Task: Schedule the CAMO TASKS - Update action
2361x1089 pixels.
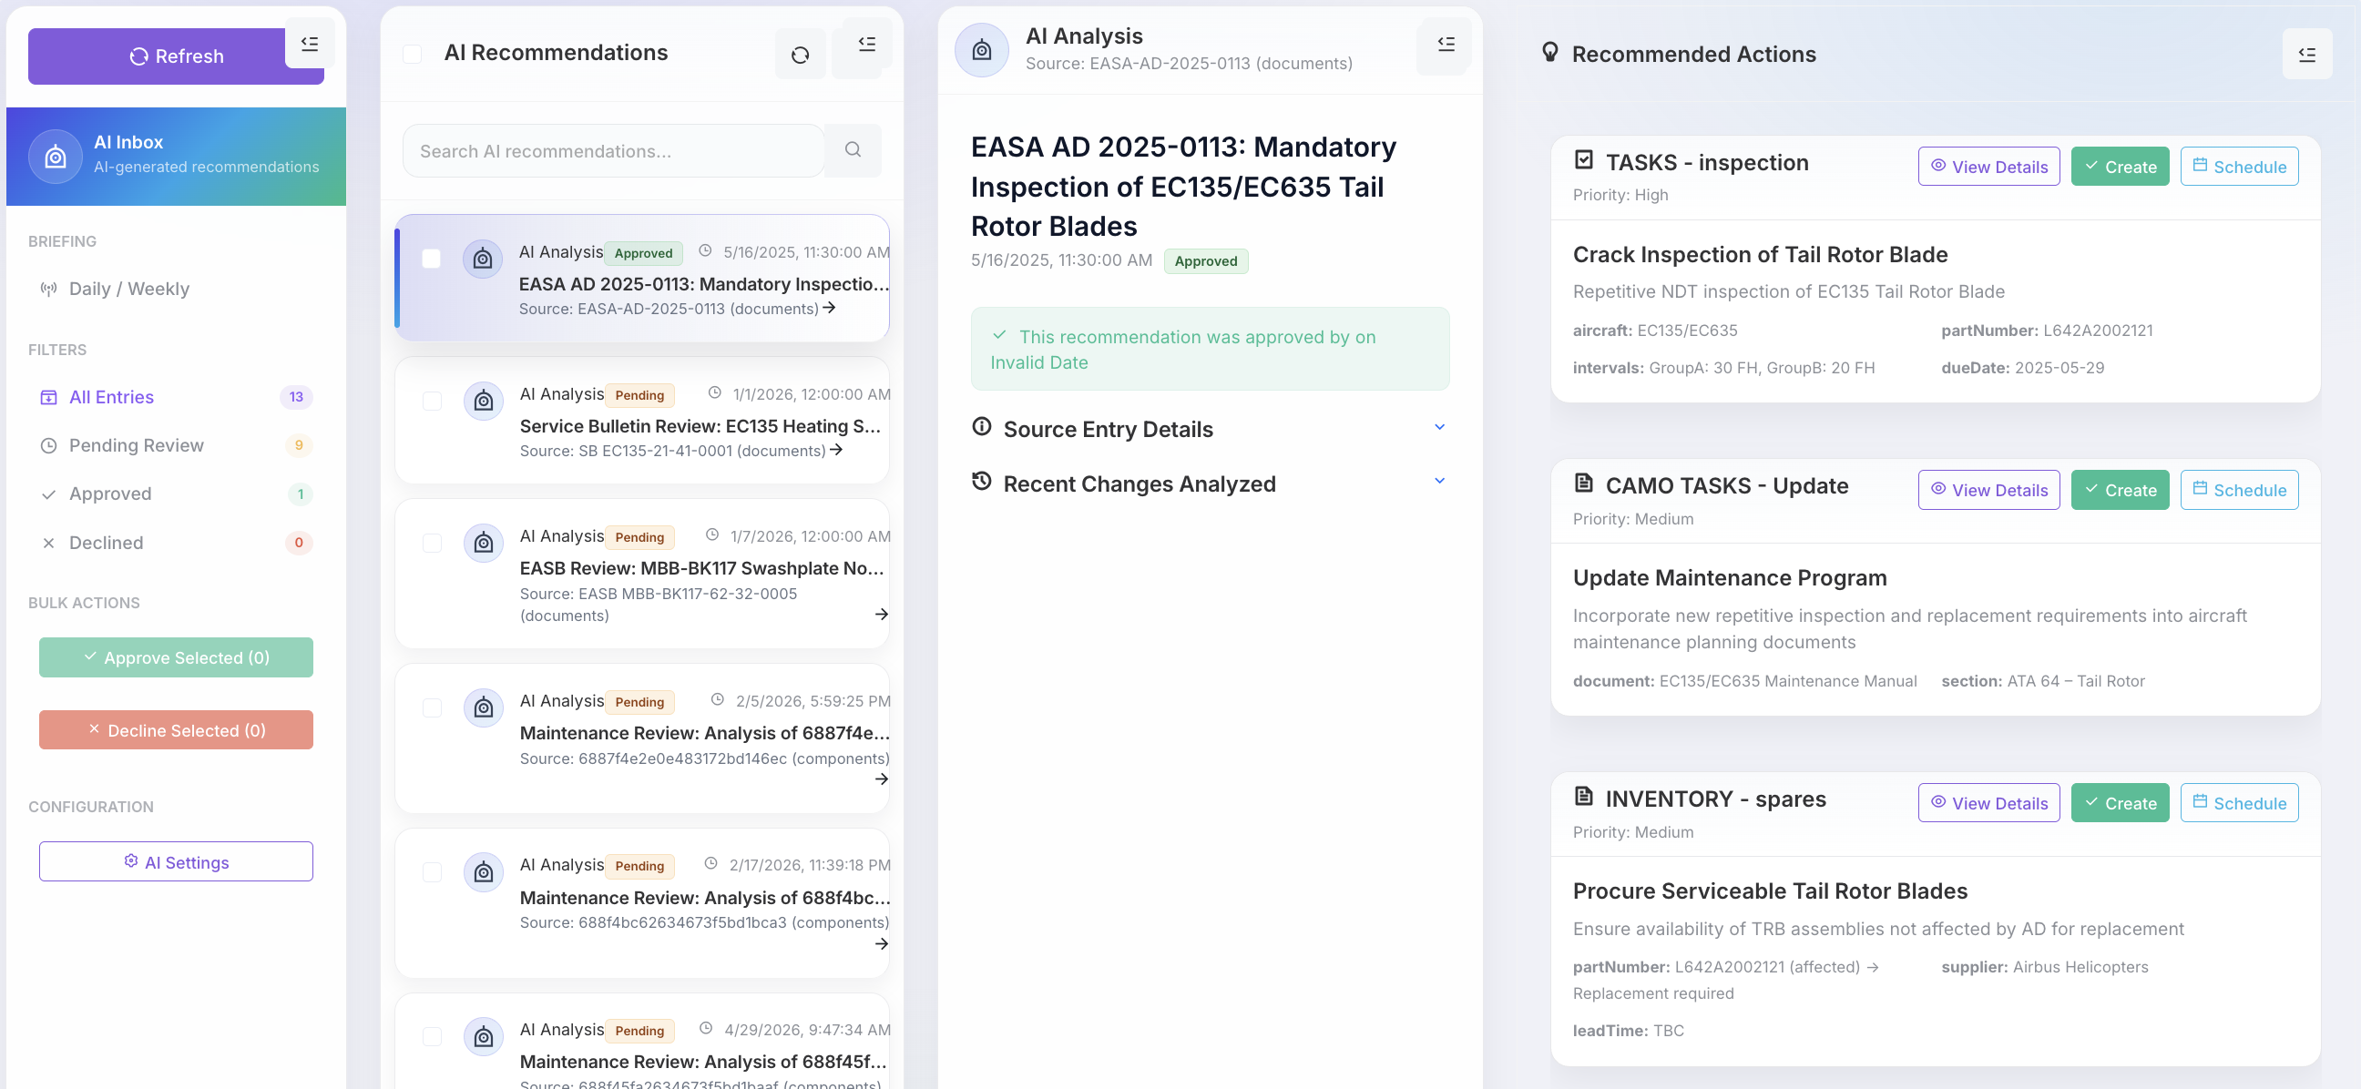Action: (2239, 490)
